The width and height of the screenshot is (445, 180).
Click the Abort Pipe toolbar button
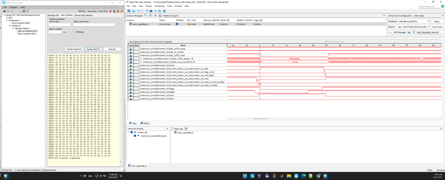(x=92, y=11)
